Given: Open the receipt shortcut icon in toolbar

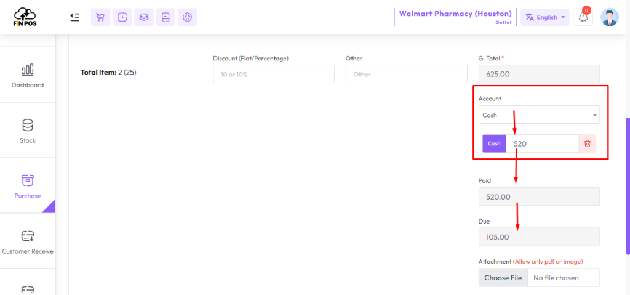Looking at the screenshot, I should [x=165, y=17].
